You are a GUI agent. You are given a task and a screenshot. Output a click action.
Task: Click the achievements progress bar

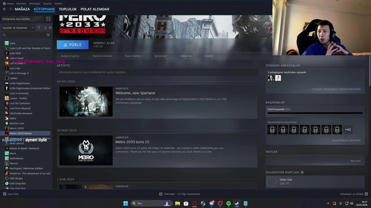coord(315,113)
